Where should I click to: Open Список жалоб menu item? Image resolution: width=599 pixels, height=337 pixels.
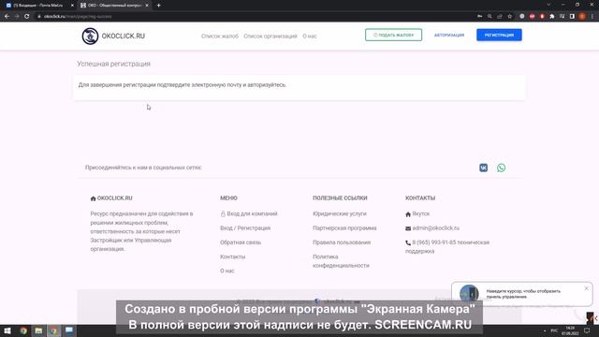tap(220, 37)
